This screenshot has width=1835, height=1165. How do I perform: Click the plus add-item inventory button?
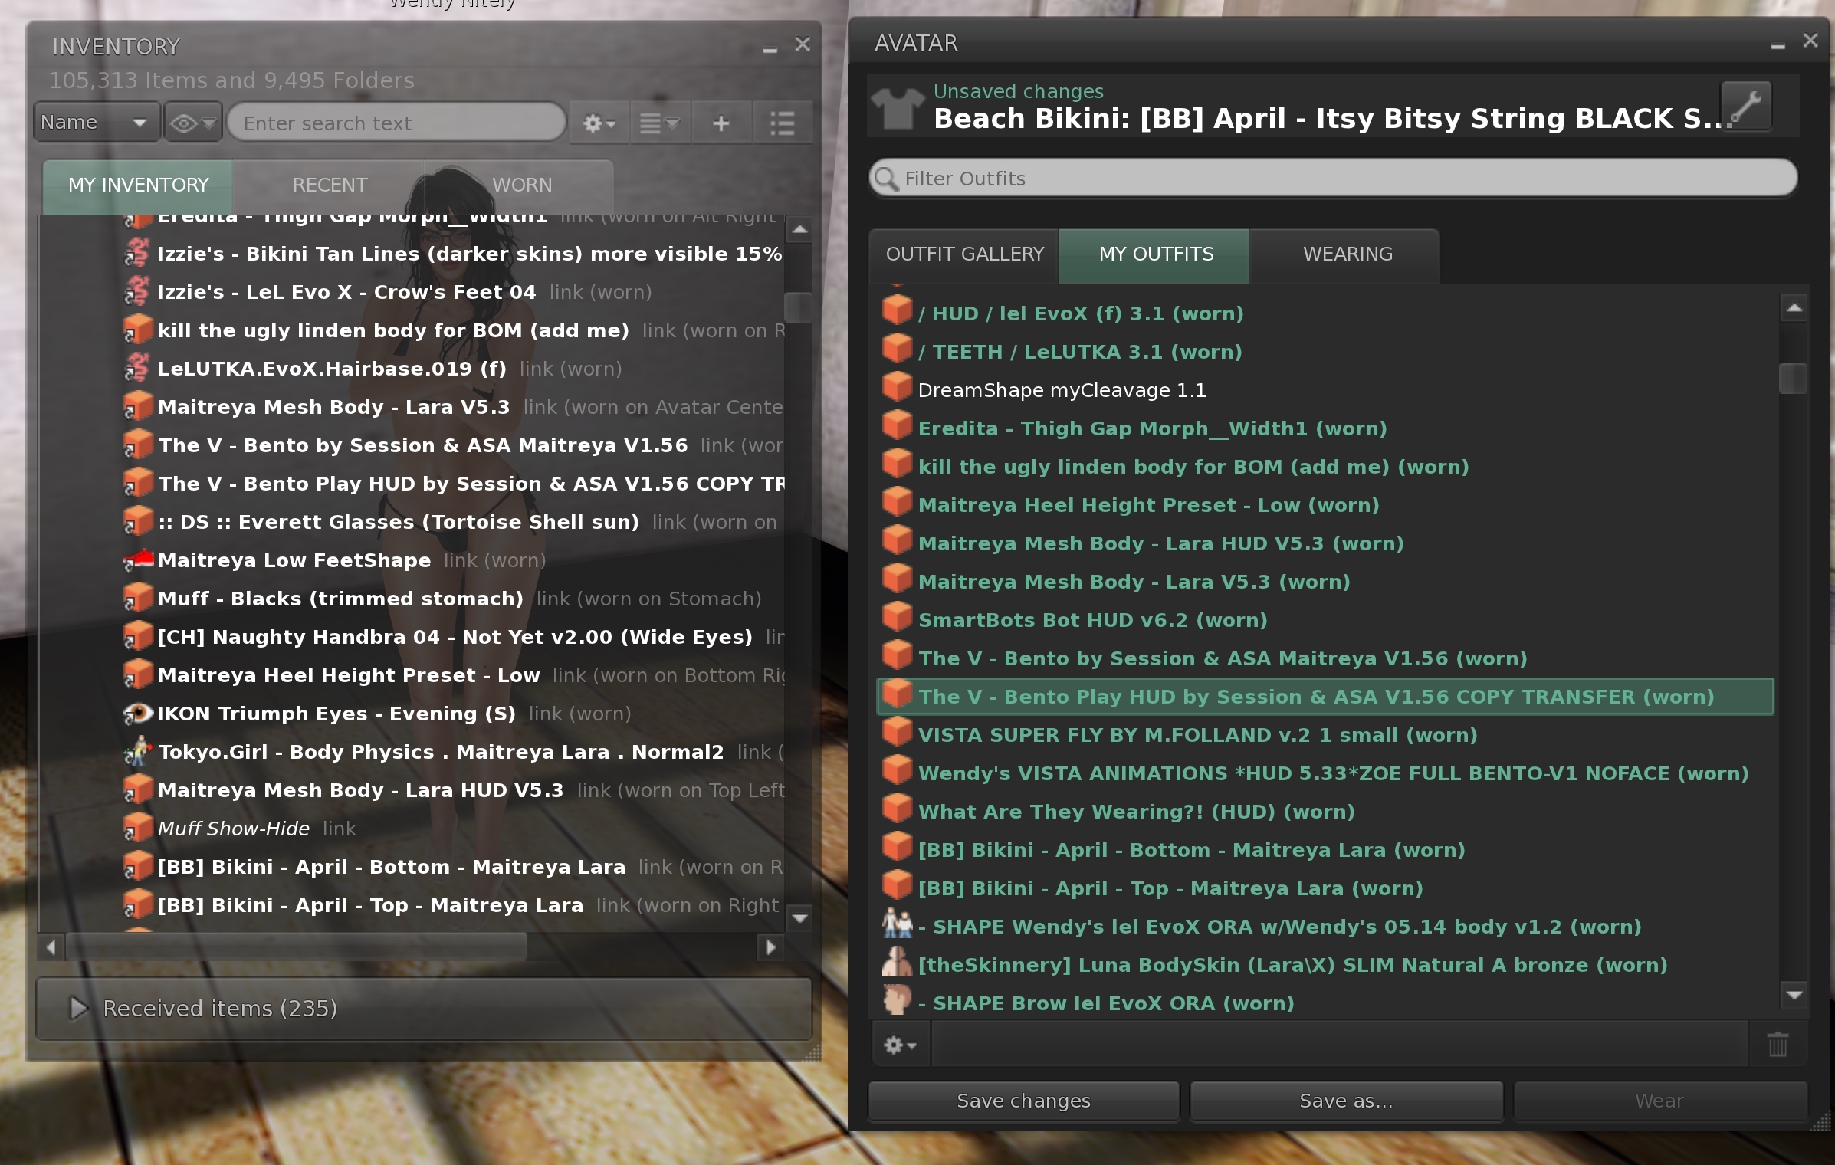(x=721, y=123)
